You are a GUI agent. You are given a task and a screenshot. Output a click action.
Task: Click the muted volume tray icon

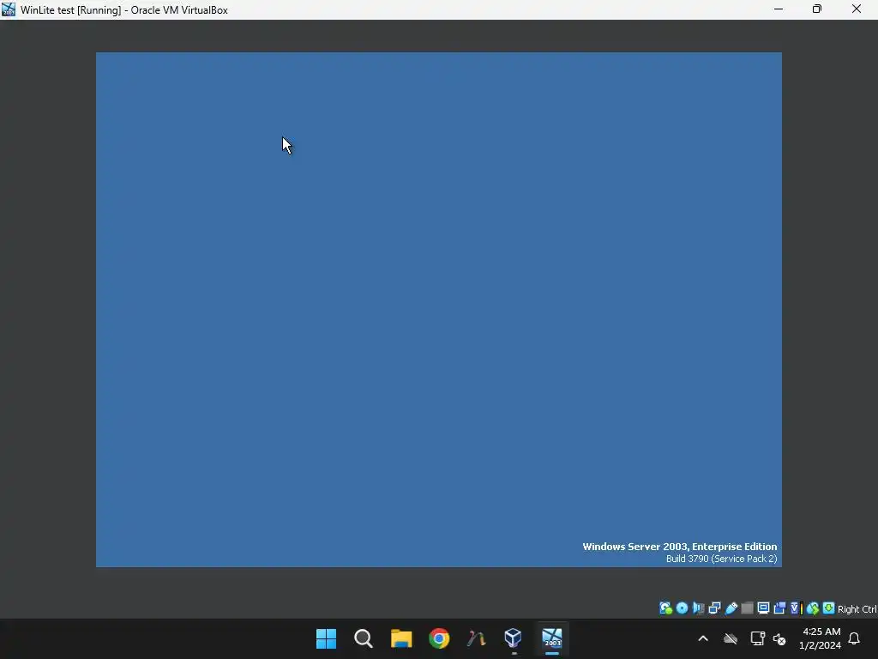pos(779,638)
